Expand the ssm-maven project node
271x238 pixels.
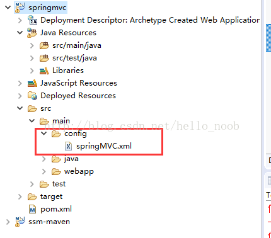[8, 222]
